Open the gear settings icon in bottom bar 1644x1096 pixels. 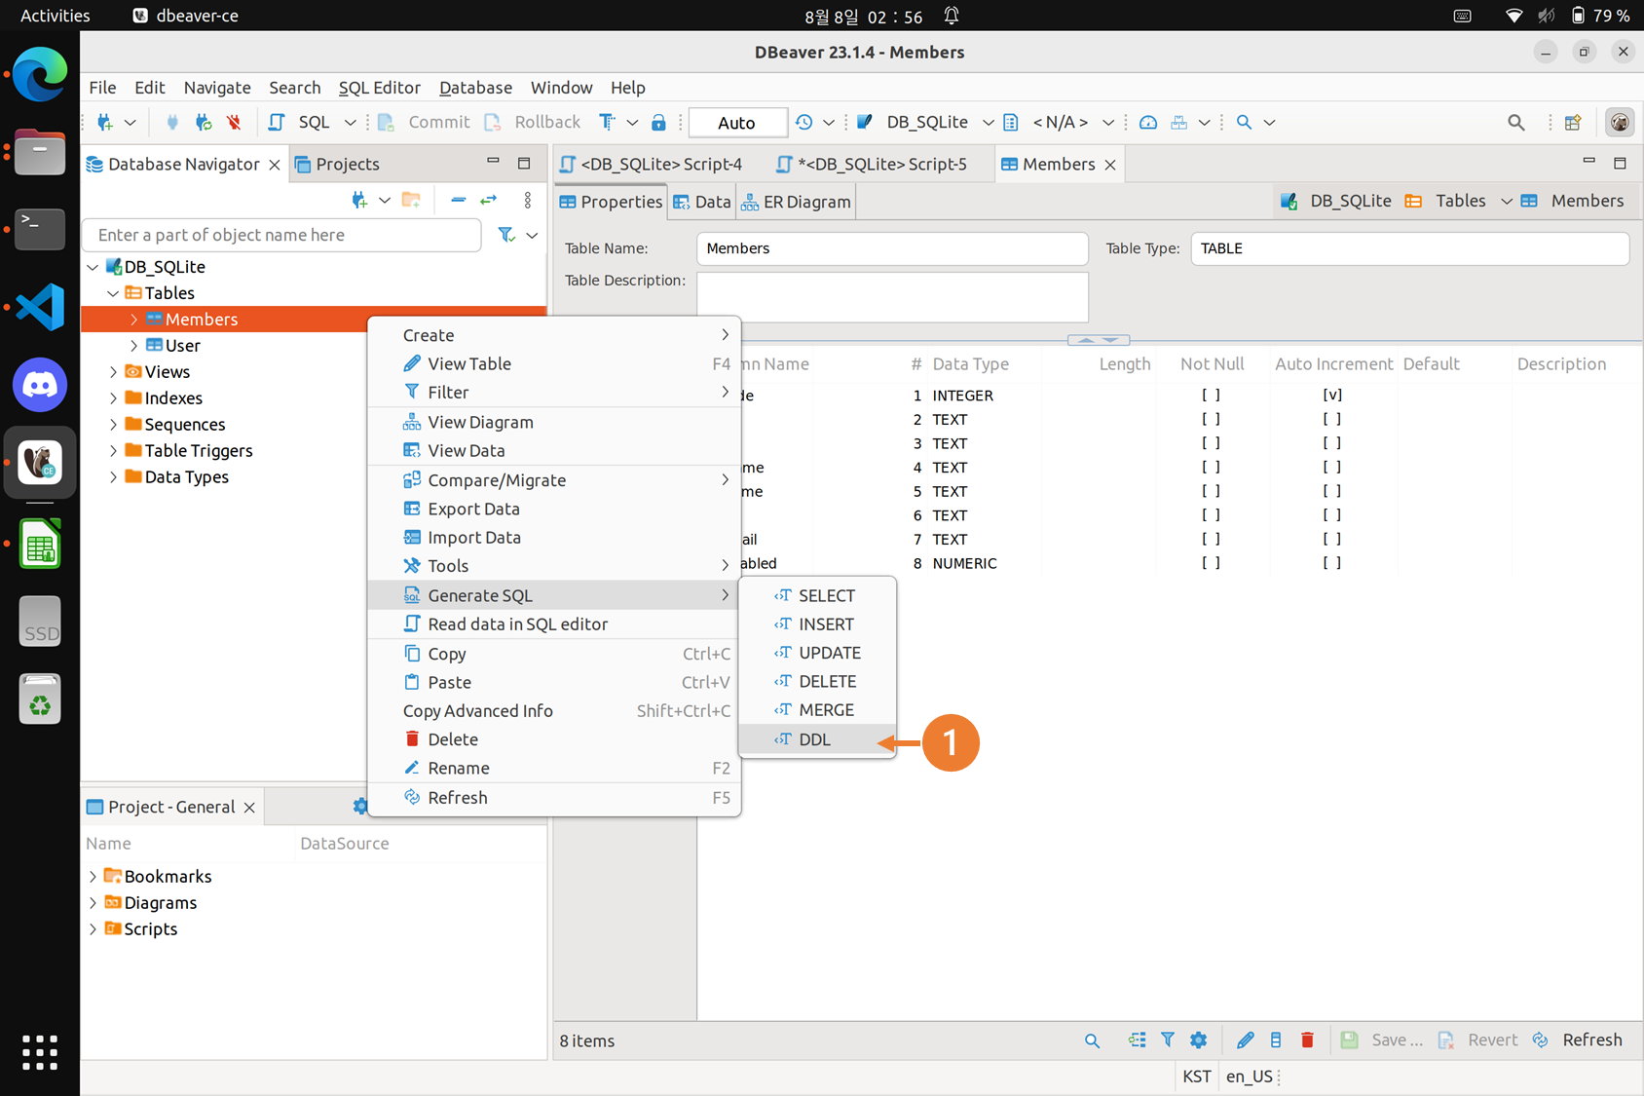click(1198, 1040)
